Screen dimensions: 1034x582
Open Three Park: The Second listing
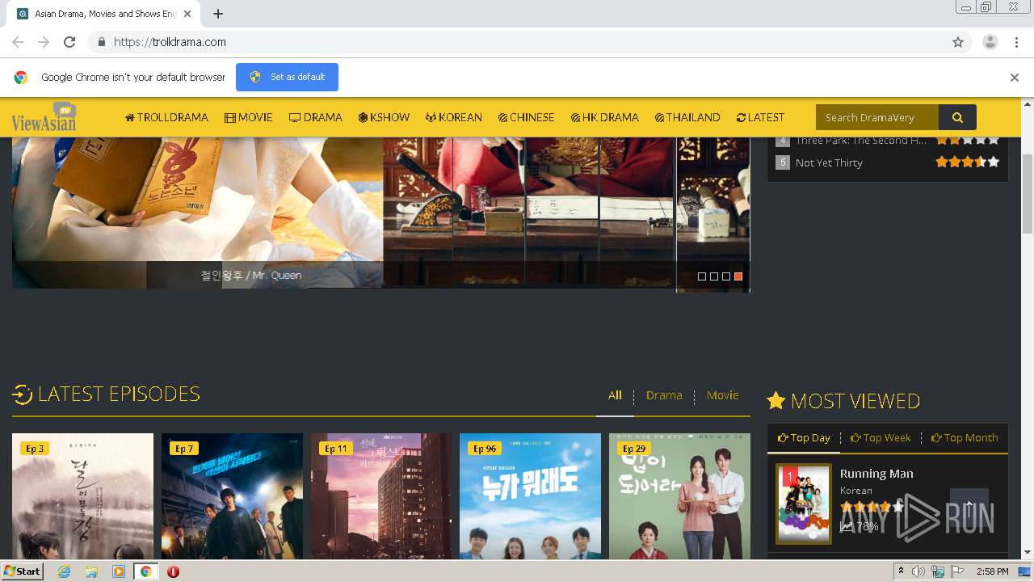[x=861, y=141]
